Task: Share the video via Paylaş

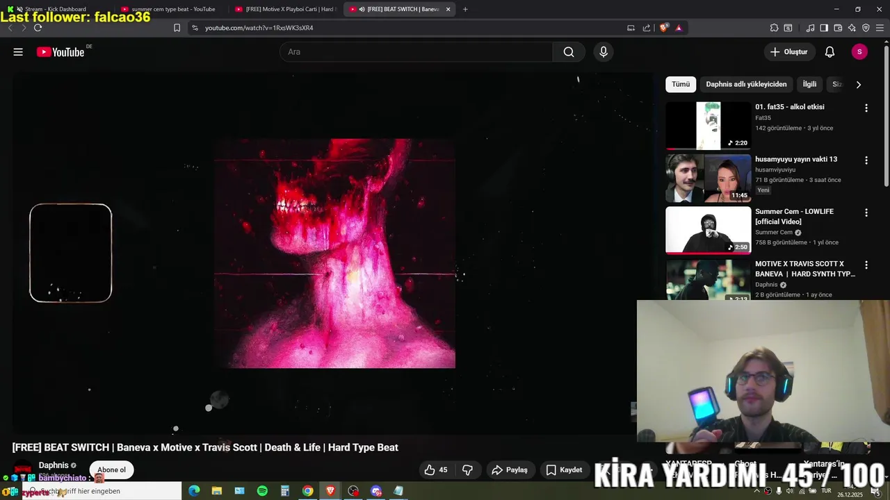Action: point(510,470)
